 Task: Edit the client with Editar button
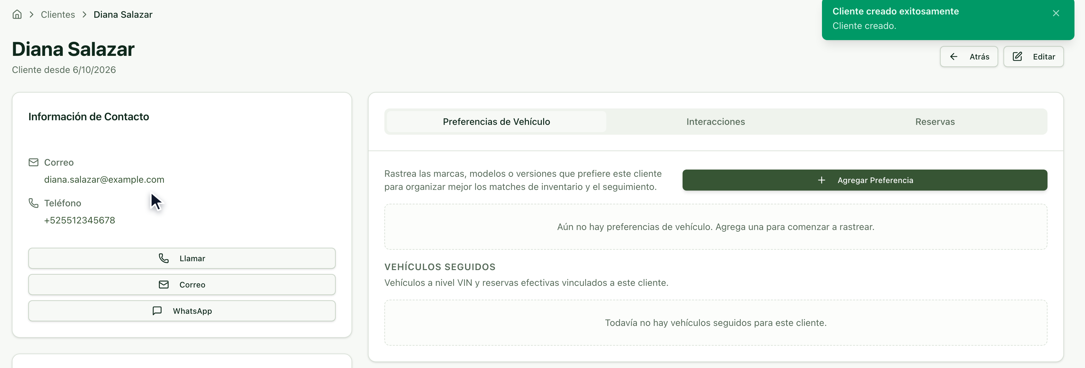coord(1033,57)
